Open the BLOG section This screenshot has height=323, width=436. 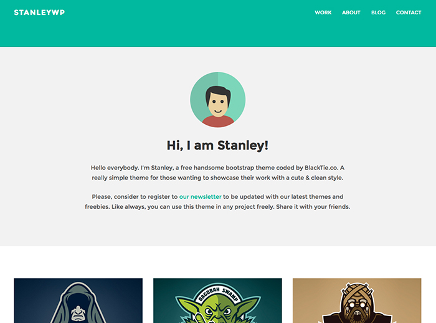tap(378, 12)
